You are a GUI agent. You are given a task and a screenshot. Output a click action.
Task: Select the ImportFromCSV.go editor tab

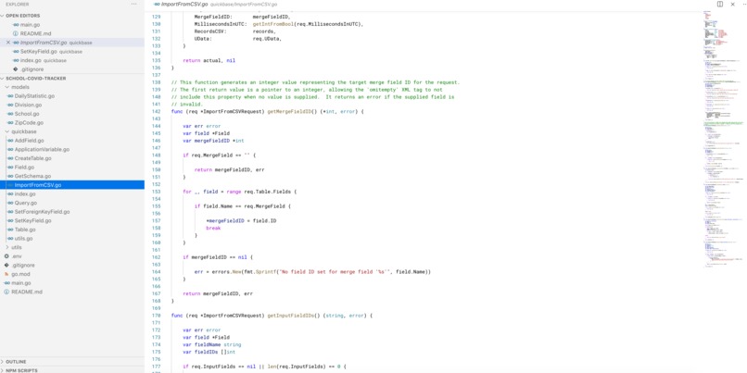[x=184, y=4]
